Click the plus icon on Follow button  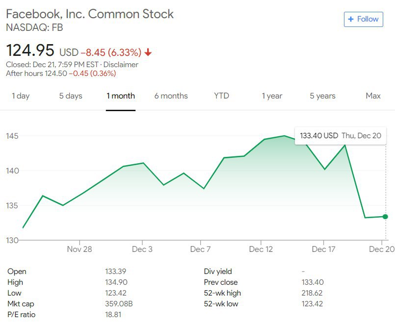350,19
